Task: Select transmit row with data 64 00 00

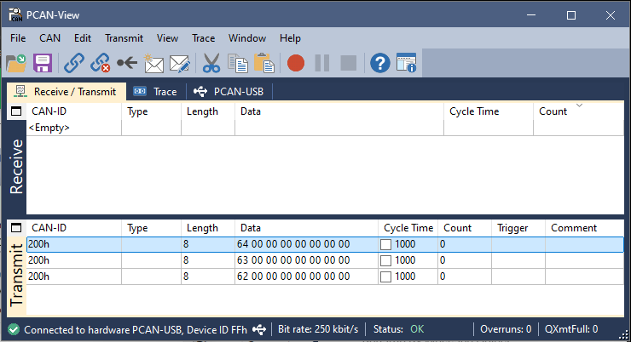Action: [x=325, y=244]
